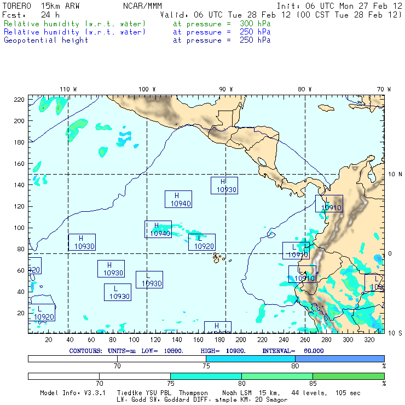Pick the cyan 75-80 swatch in lower color bar
The height and width of the screenshot is (405, 405).
click(206, 377)
